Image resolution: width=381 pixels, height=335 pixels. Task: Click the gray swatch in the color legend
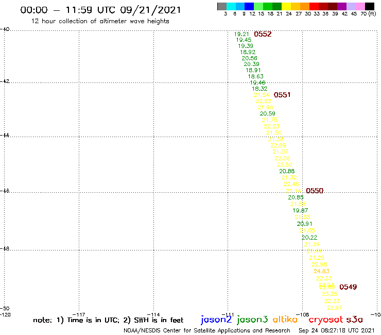222,6
